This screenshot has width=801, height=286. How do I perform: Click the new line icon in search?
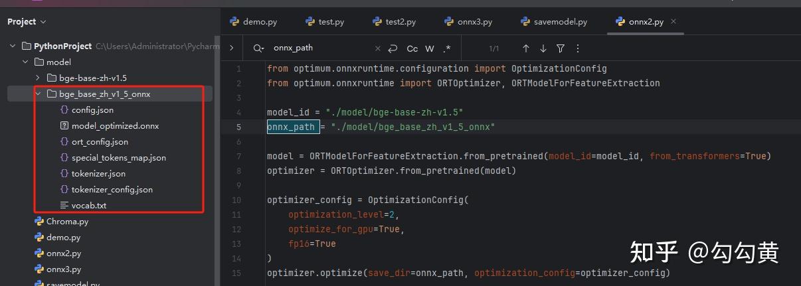393,48
